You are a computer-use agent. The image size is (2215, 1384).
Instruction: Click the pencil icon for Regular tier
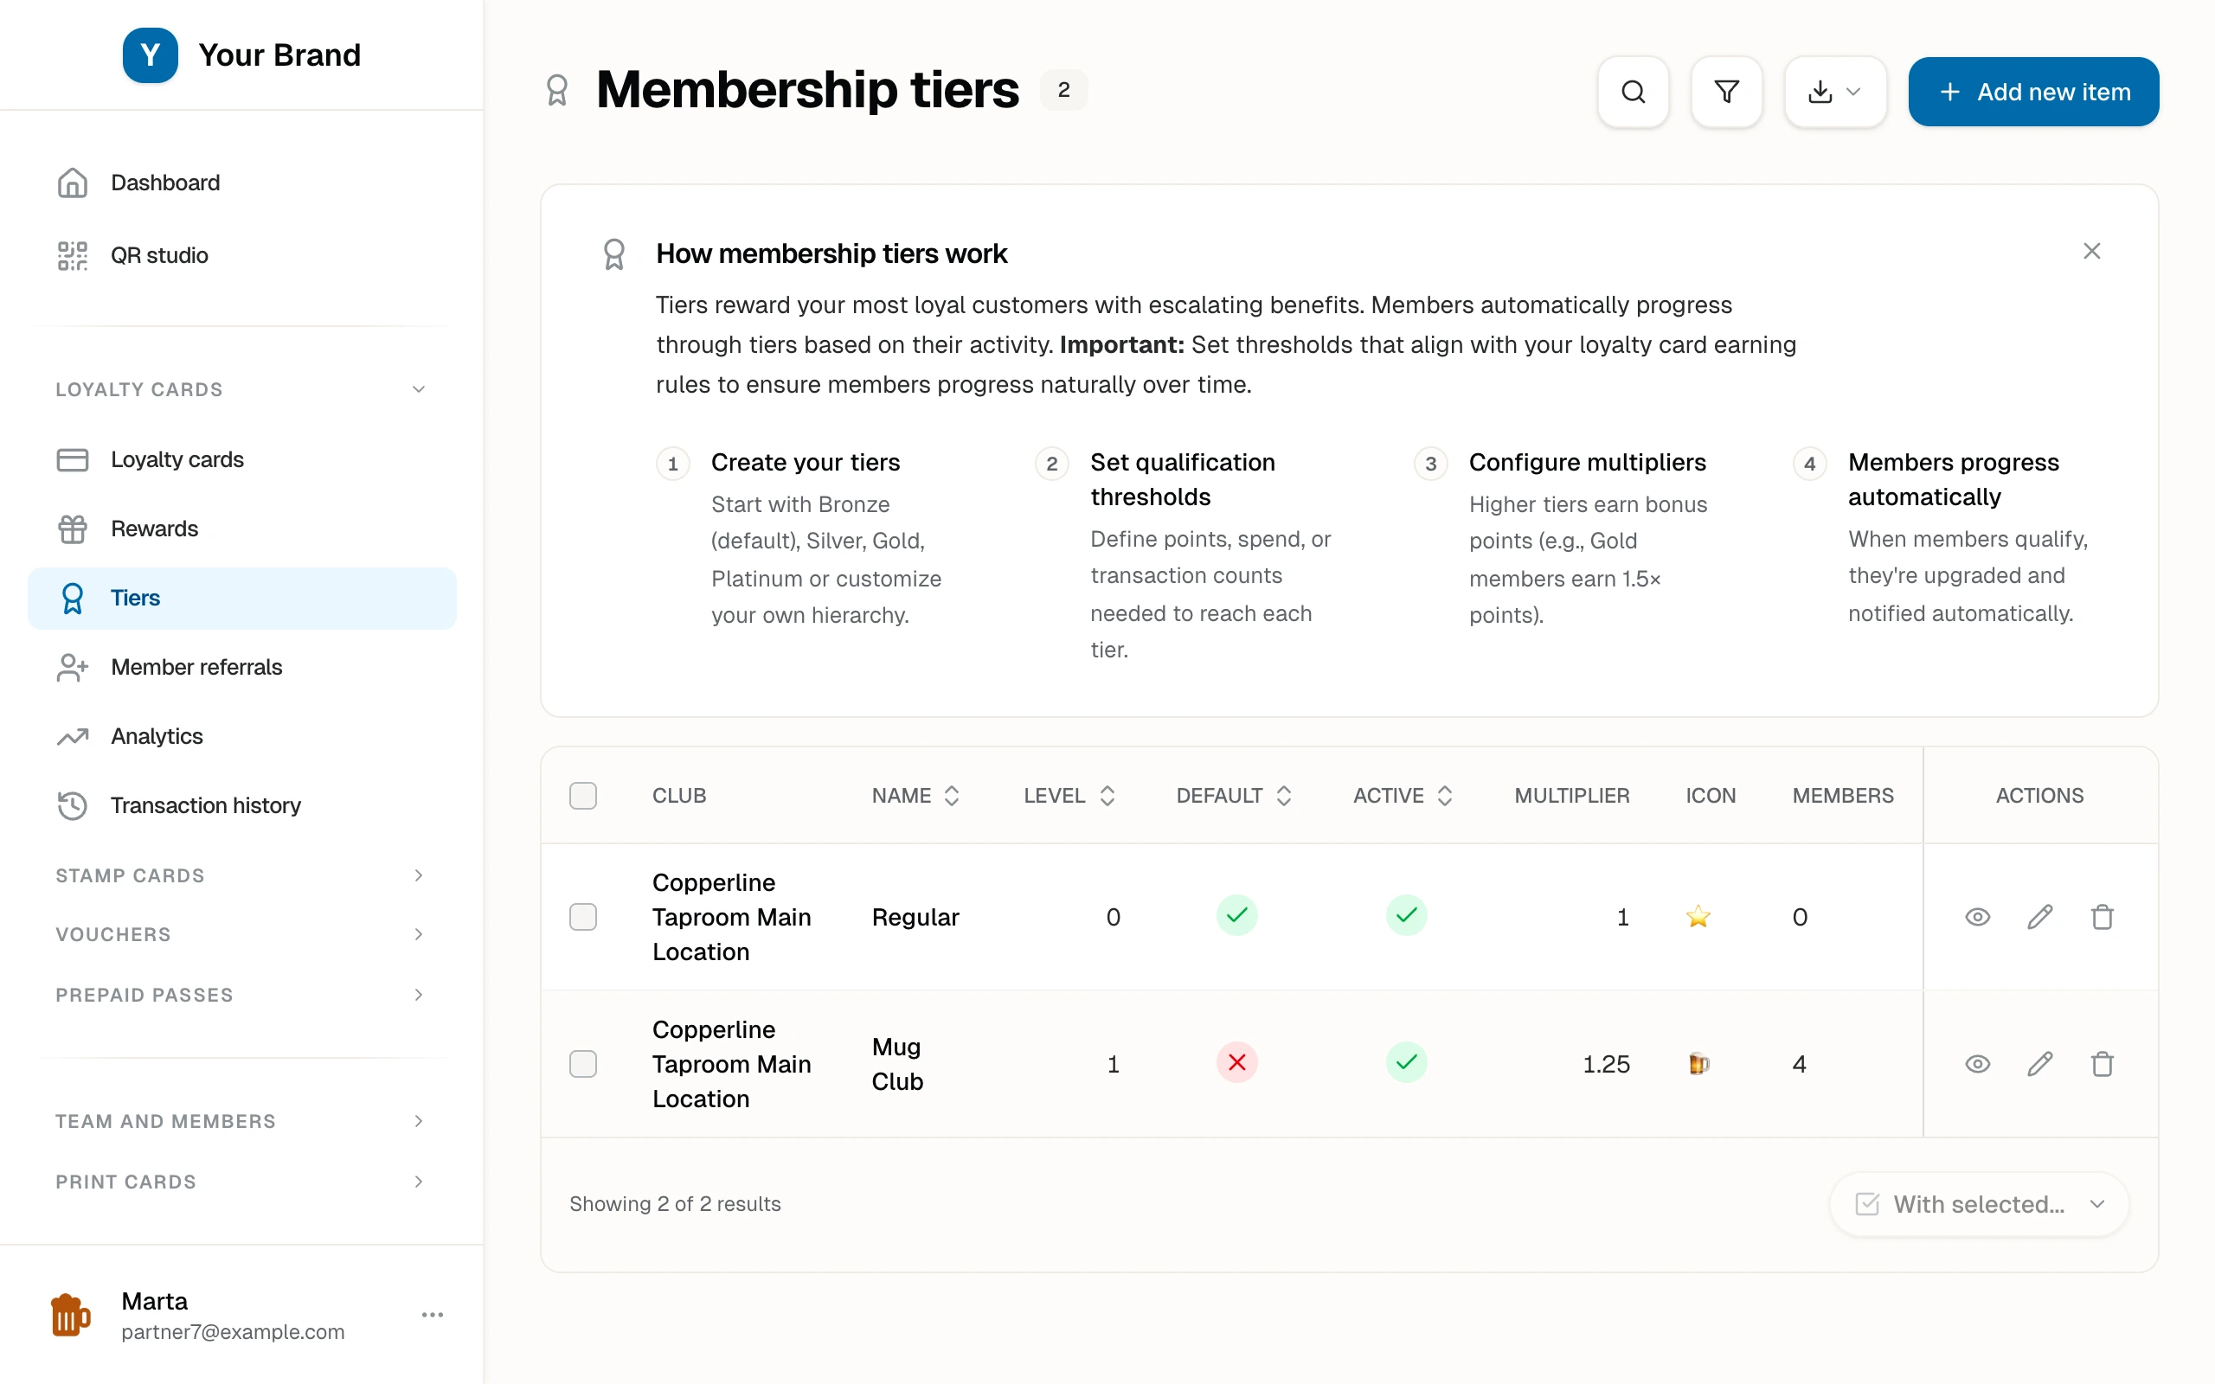(x=2039, y=916)
